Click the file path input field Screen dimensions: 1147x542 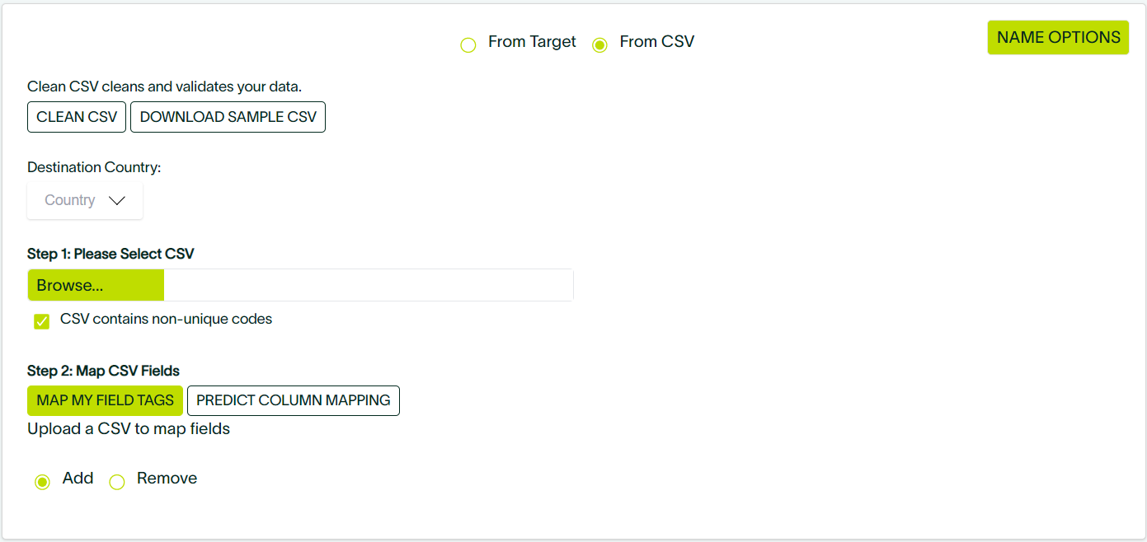pyautogui.click(x=367, y=284)
